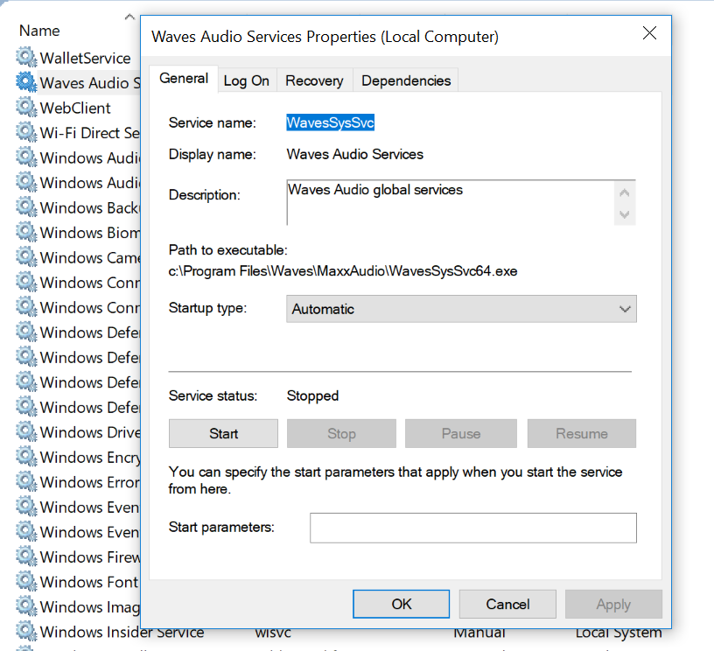Viewport: 714px width, 651px height.
Task: Open the Dependencies tab
Action: tap(406, 80)
